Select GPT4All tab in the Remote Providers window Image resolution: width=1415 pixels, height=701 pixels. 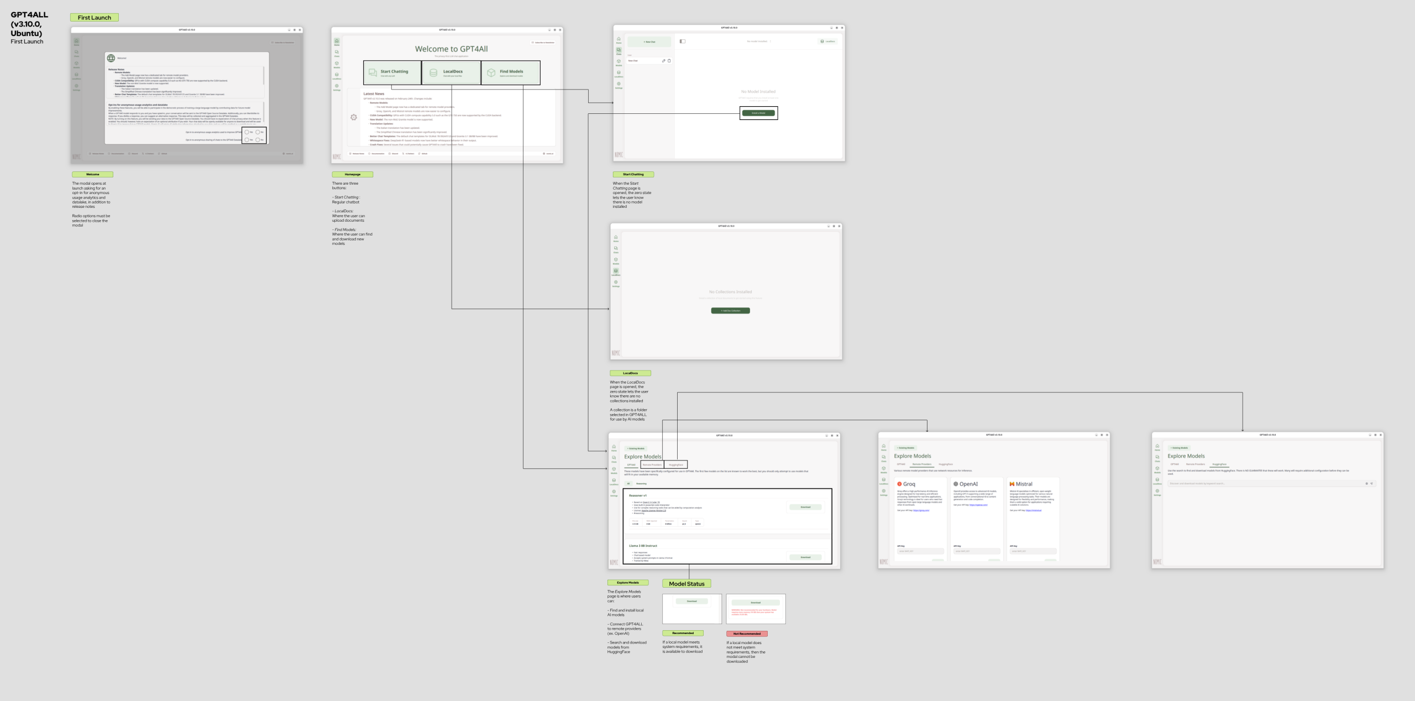pyautogui.click(x=901, y=464)
